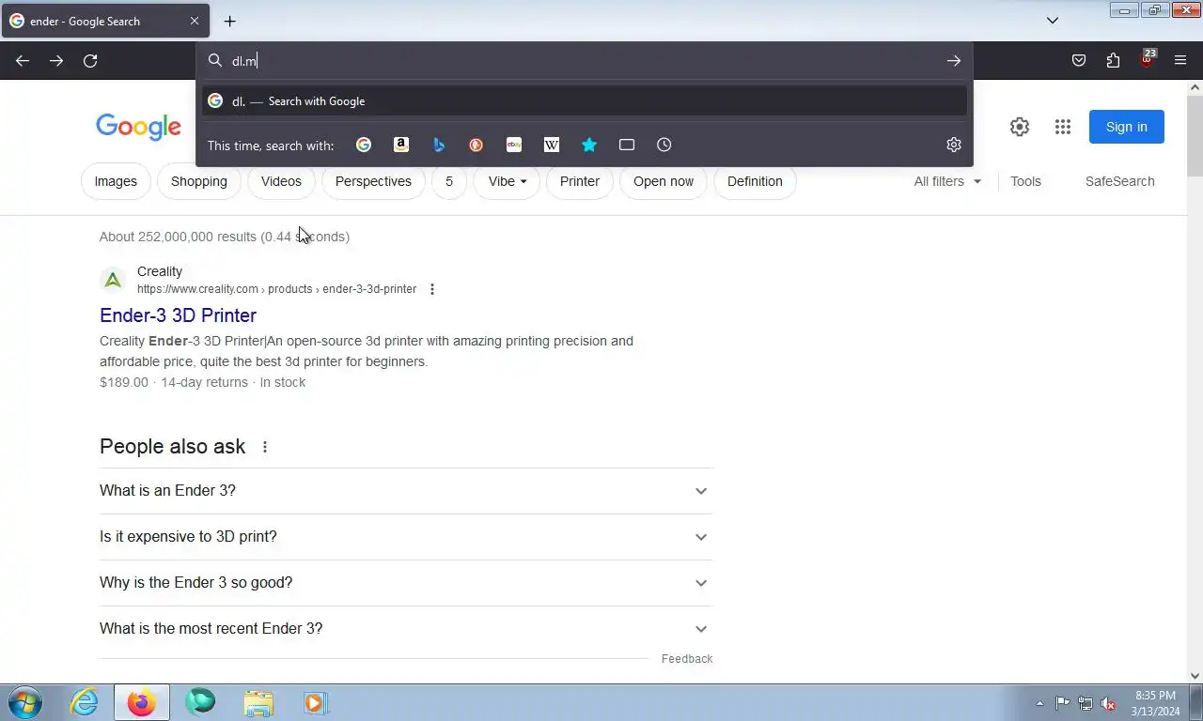Search open tabs icon
Screen dimensions: 1203x721
click(627, 145)
